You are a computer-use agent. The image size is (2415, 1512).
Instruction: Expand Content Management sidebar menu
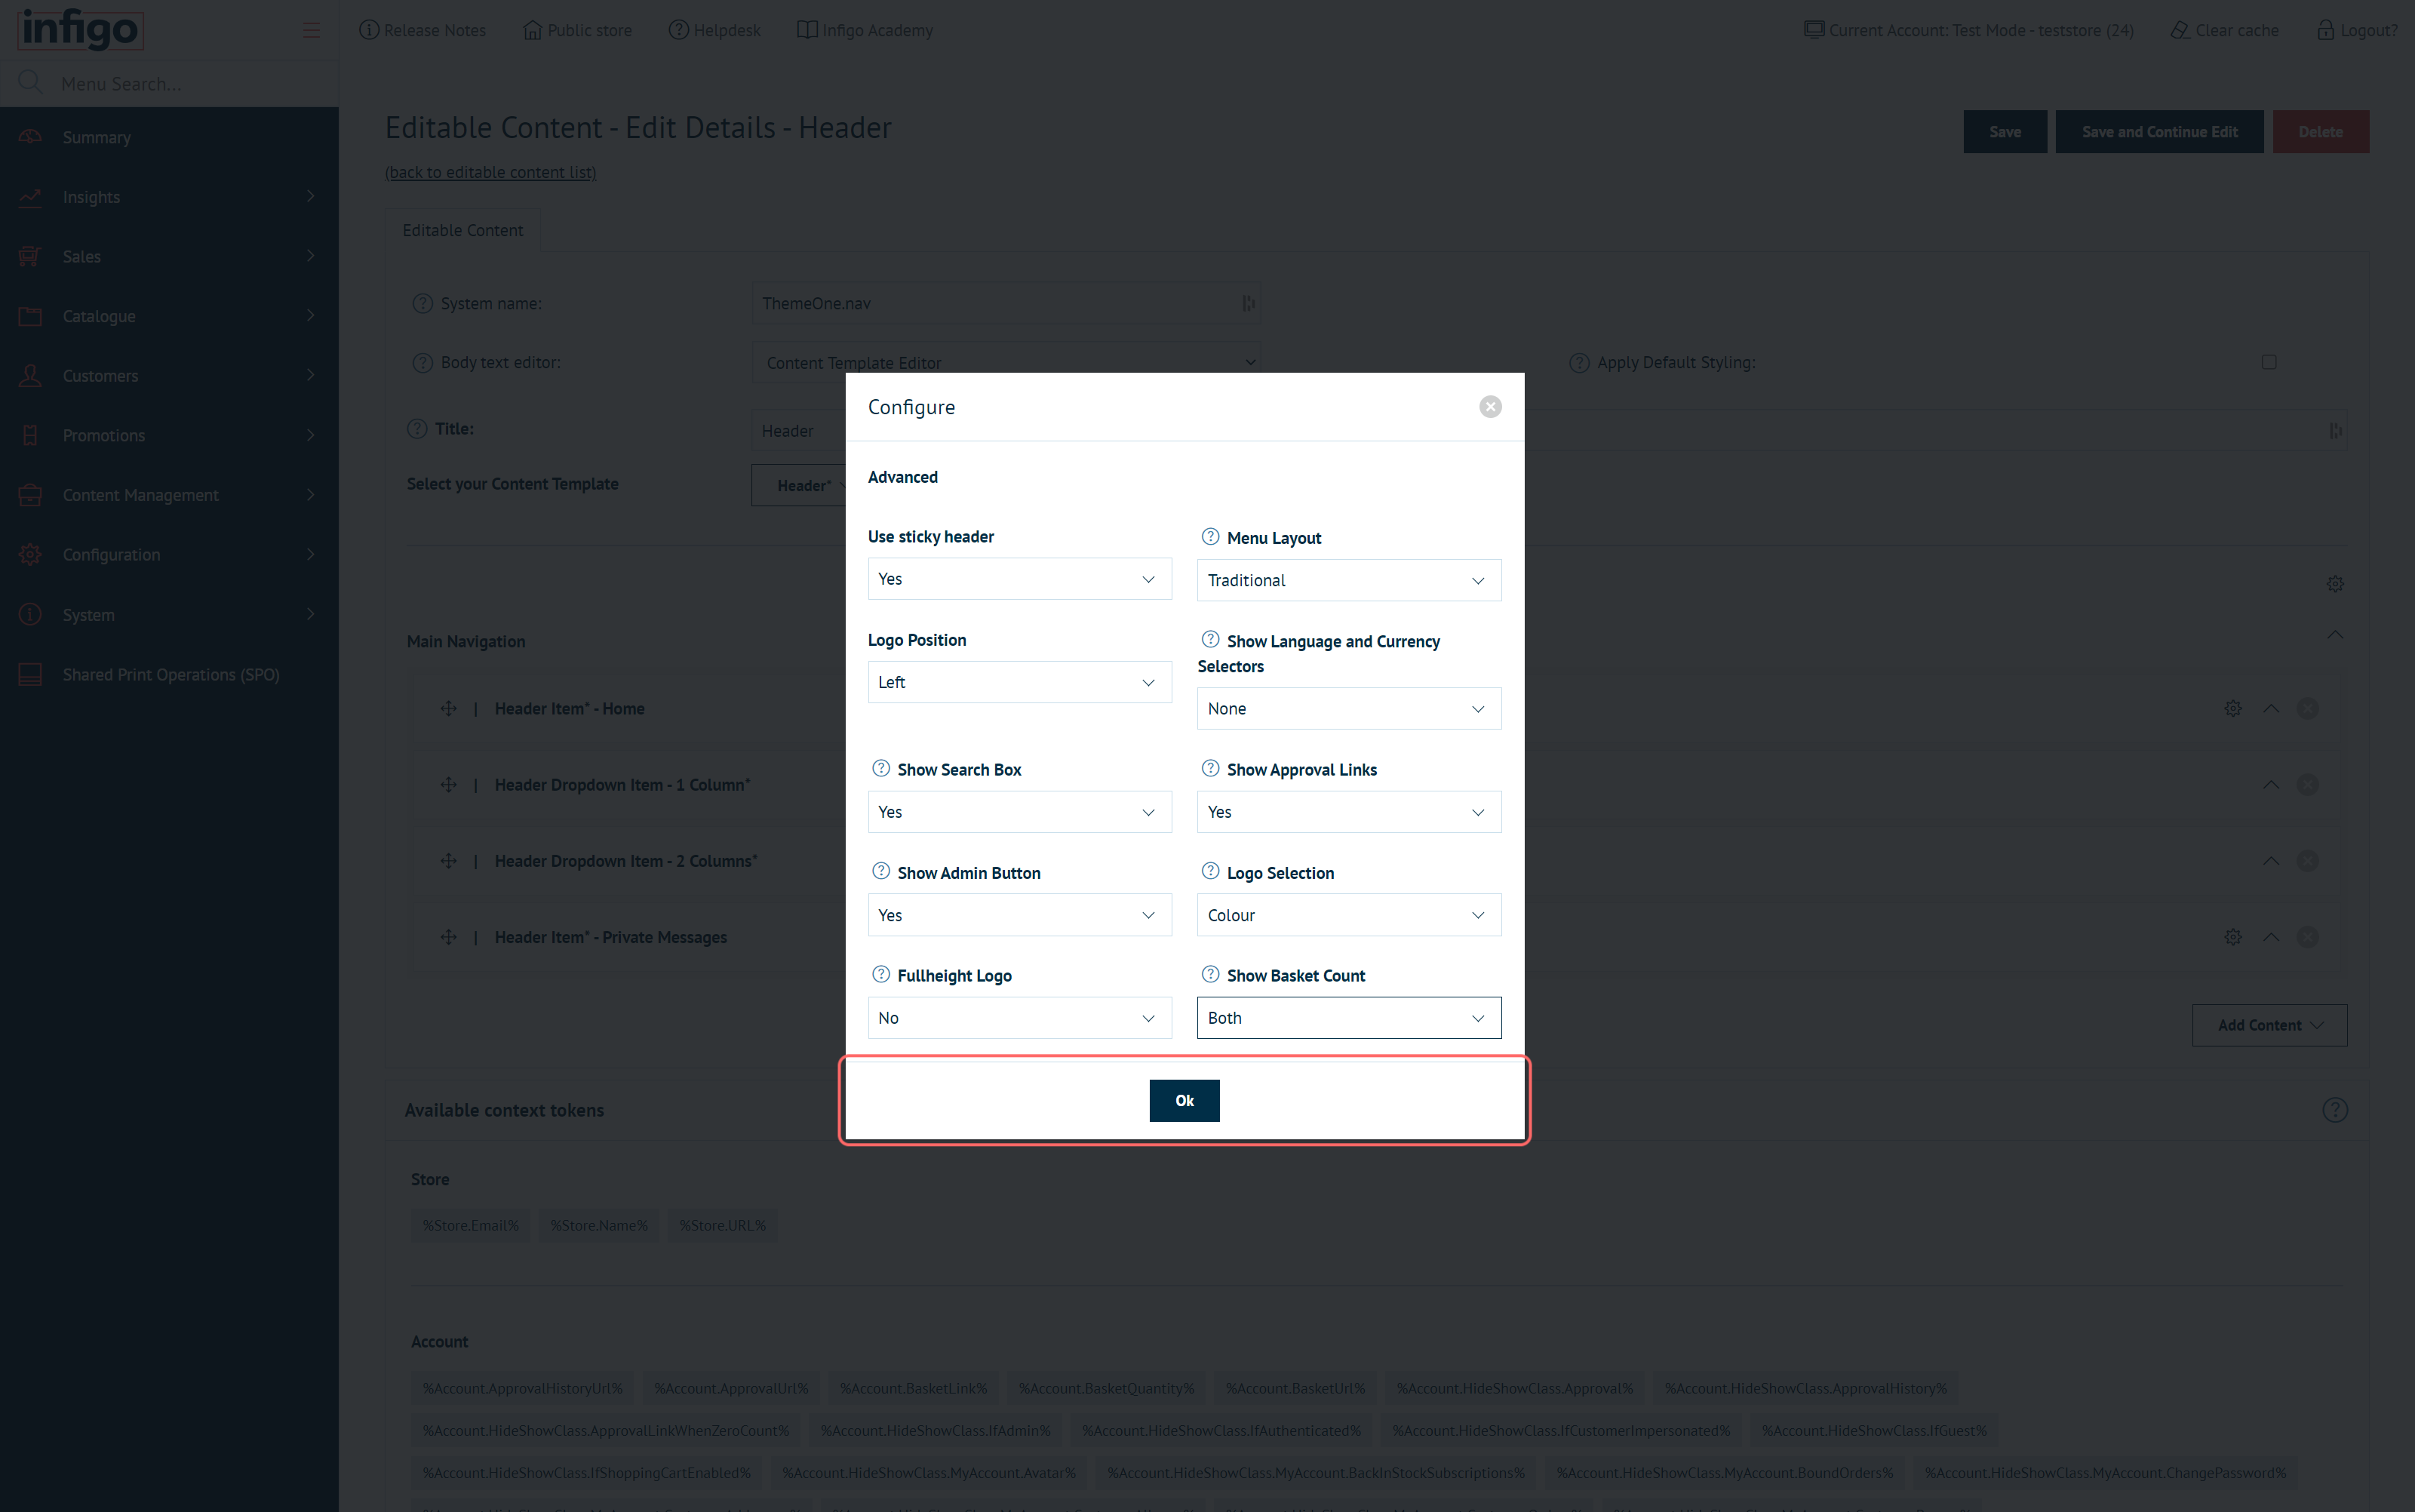click(x=169, y=495)
